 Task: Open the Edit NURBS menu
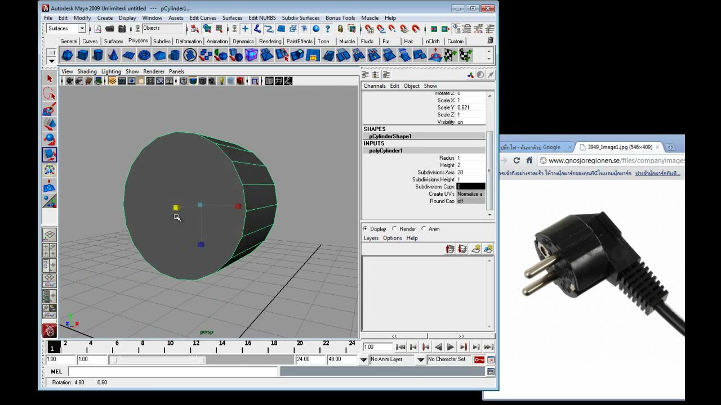tap(262, 18)
